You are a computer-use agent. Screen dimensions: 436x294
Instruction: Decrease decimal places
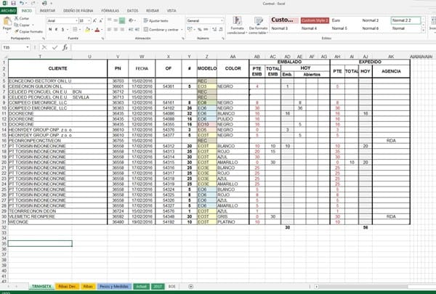221,30
